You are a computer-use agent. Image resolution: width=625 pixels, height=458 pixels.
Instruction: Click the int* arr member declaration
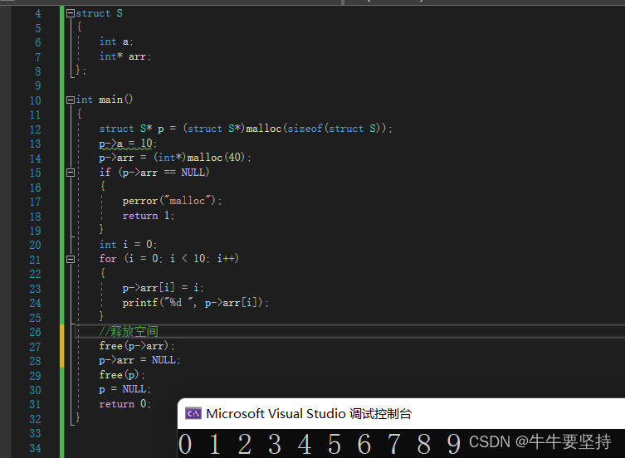(x=125, y=56)
